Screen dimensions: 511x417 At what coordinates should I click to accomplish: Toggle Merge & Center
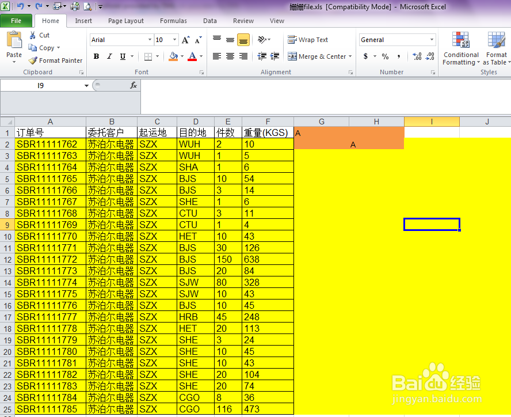click(316, 56)
